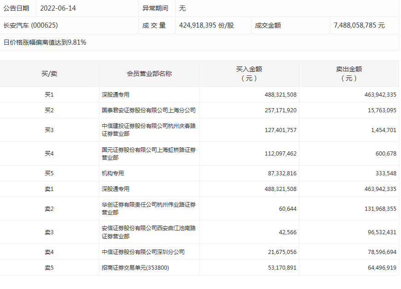Click the 成交金额 value 7,488,058,785 元
Image resolution: width=401 pixels, height=289 pixels.
click(x=359, y=25)
